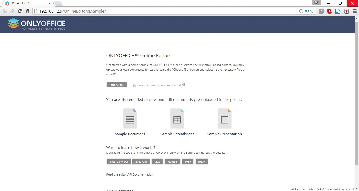Click the Choose file button
The image size is (359, 191).
tap(117, 85)
